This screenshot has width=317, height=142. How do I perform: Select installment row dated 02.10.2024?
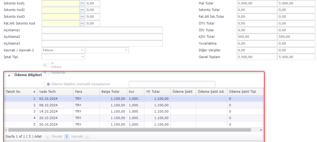134,99
